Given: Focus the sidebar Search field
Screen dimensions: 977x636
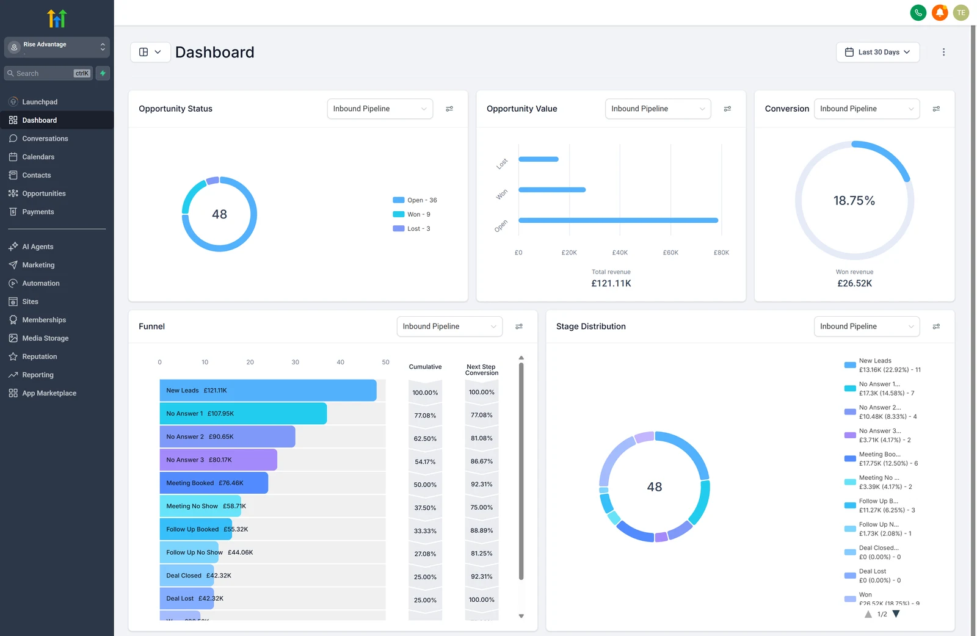Looking at the screenshot, I should pyautogui.click(x=48, y=73).
